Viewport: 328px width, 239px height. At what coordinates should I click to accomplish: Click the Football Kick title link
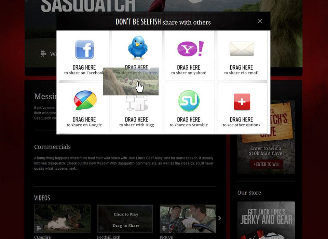pos(109,237)
